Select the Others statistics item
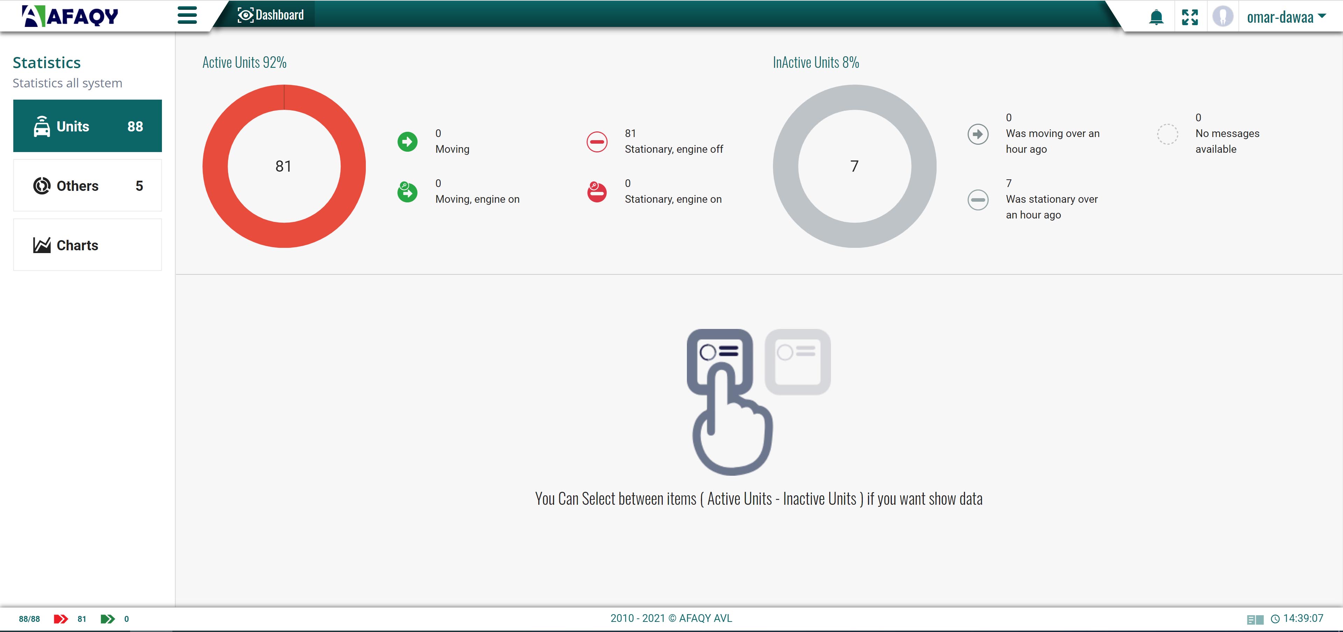The width and height of the screenshot is (1343, 632). 87,186
